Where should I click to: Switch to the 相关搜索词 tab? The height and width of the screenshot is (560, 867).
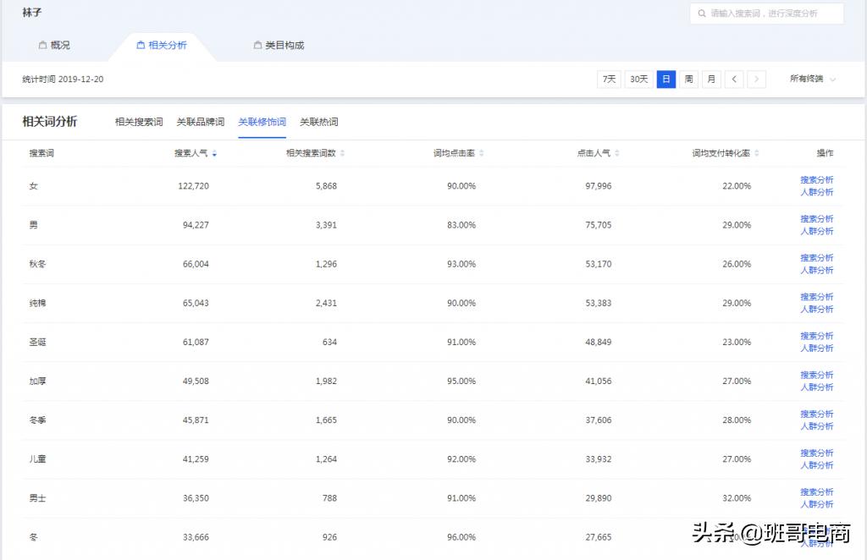[x=138, y=121]
